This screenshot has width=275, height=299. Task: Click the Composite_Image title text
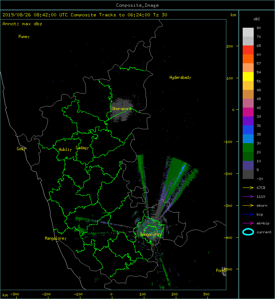(137, 5)
